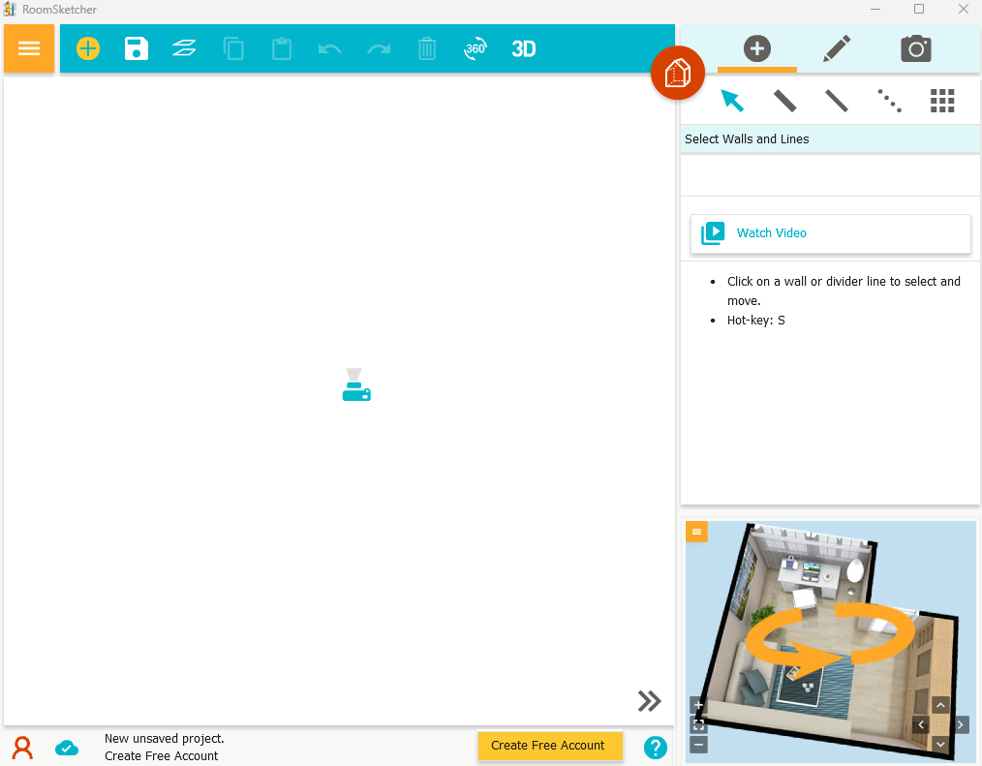Open the 360 view icon
This screenshot has height=766, width=982.
coord(476,48)
